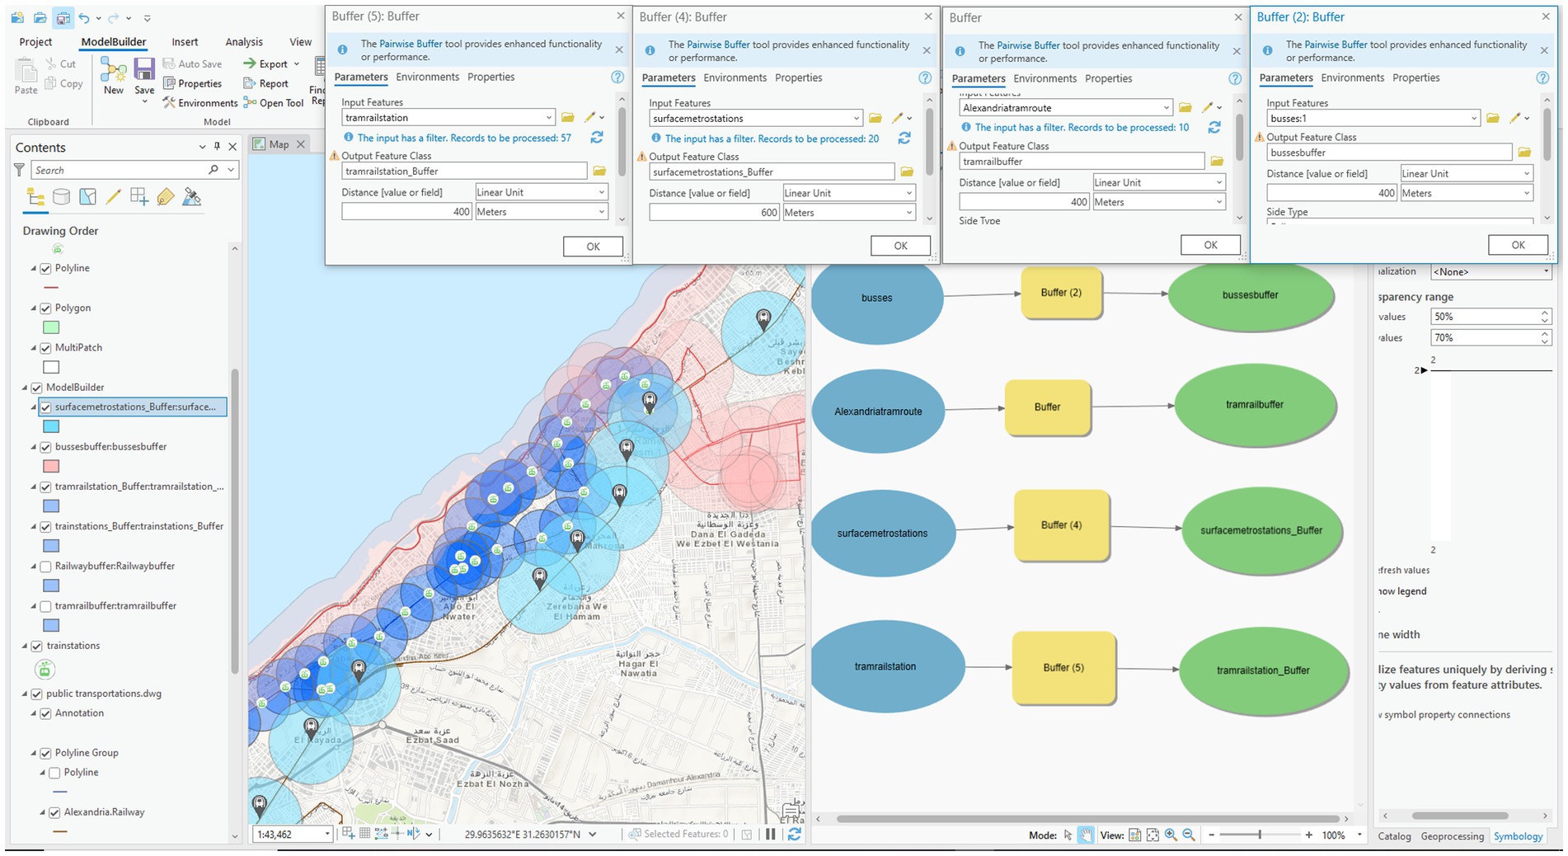Browse output folder in Buffer (2) dialog
This screenshot has width=1568, height=856.
pyautogui.click(x=1524, y=153)
